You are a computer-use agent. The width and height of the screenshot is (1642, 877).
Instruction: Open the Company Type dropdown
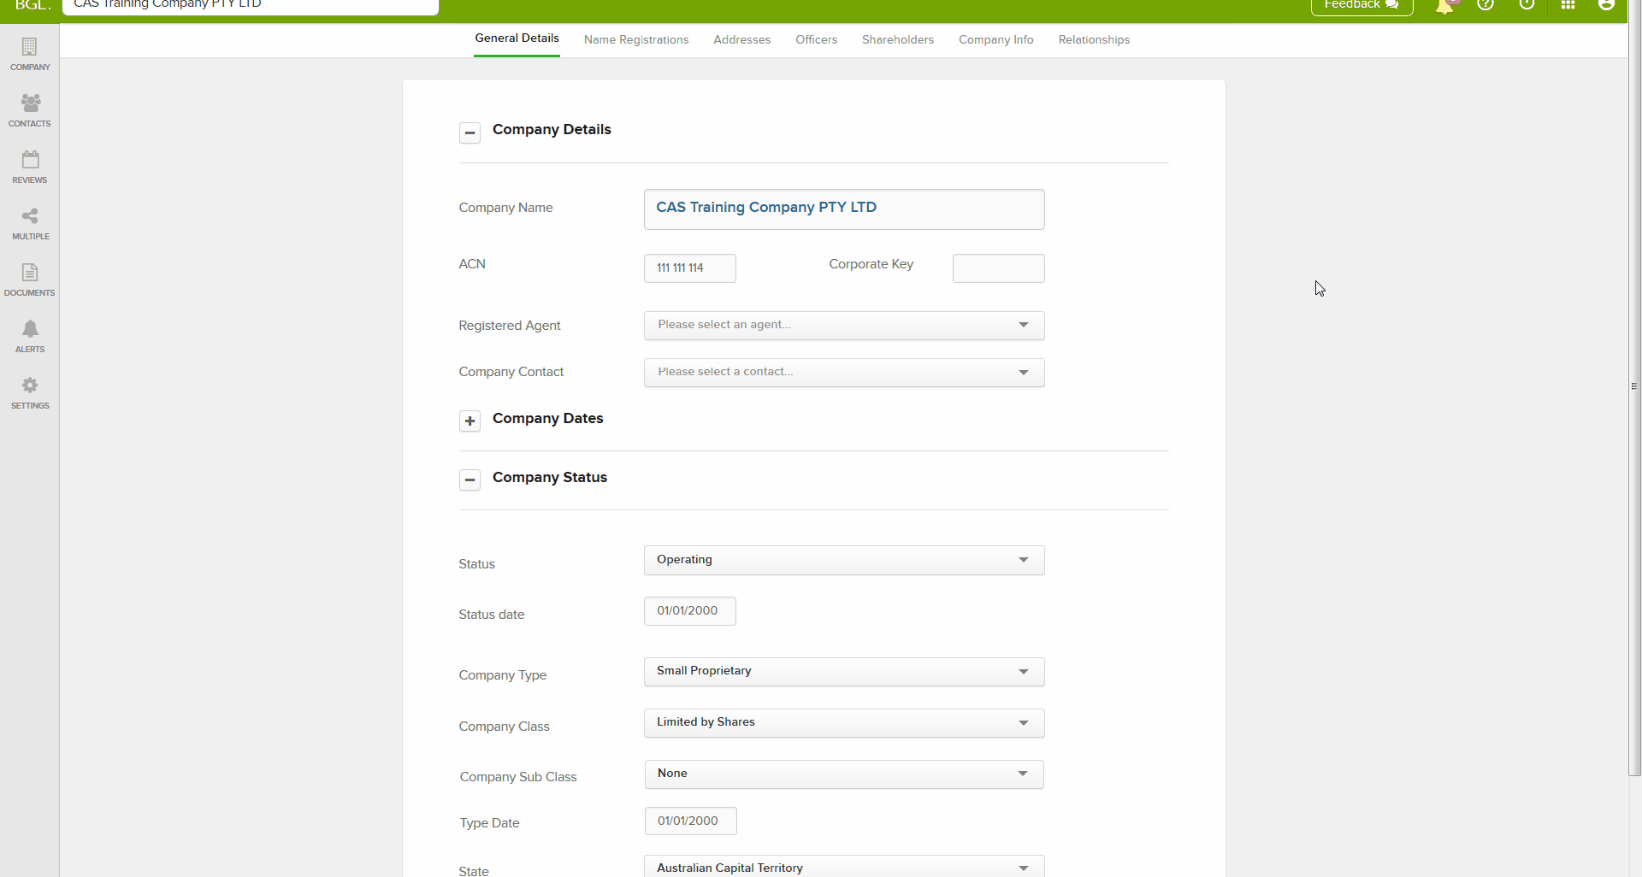pos(844,671)
